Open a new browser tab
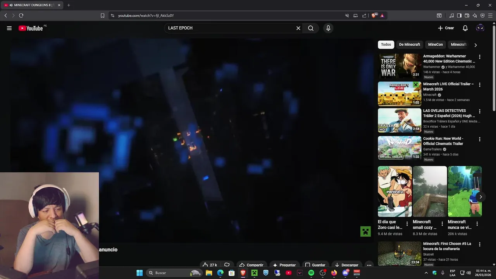This screenshot has height=279, width=496. click(x=69, y=5)
